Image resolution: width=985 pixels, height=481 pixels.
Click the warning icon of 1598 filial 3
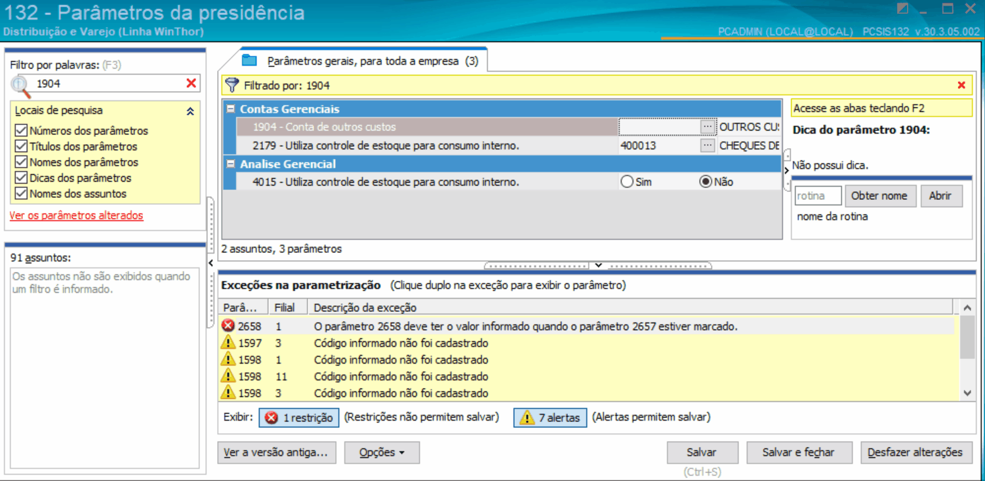[x=228, y=393]
